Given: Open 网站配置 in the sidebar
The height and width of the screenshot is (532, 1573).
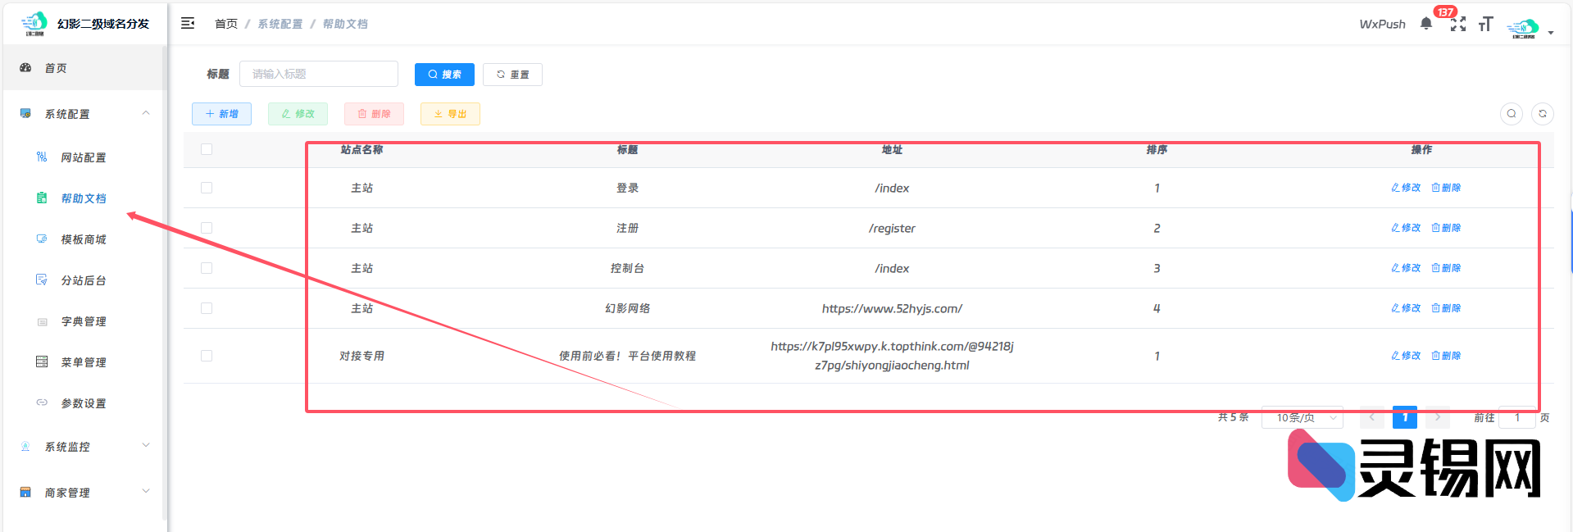Looking at the screenshot, I should (83, 157).
